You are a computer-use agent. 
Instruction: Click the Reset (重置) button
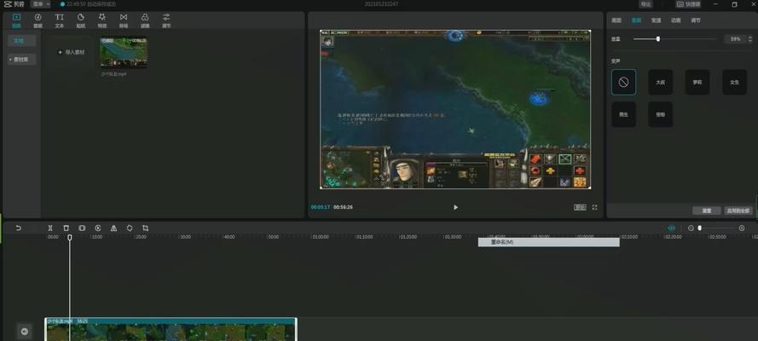coord(707,211)
